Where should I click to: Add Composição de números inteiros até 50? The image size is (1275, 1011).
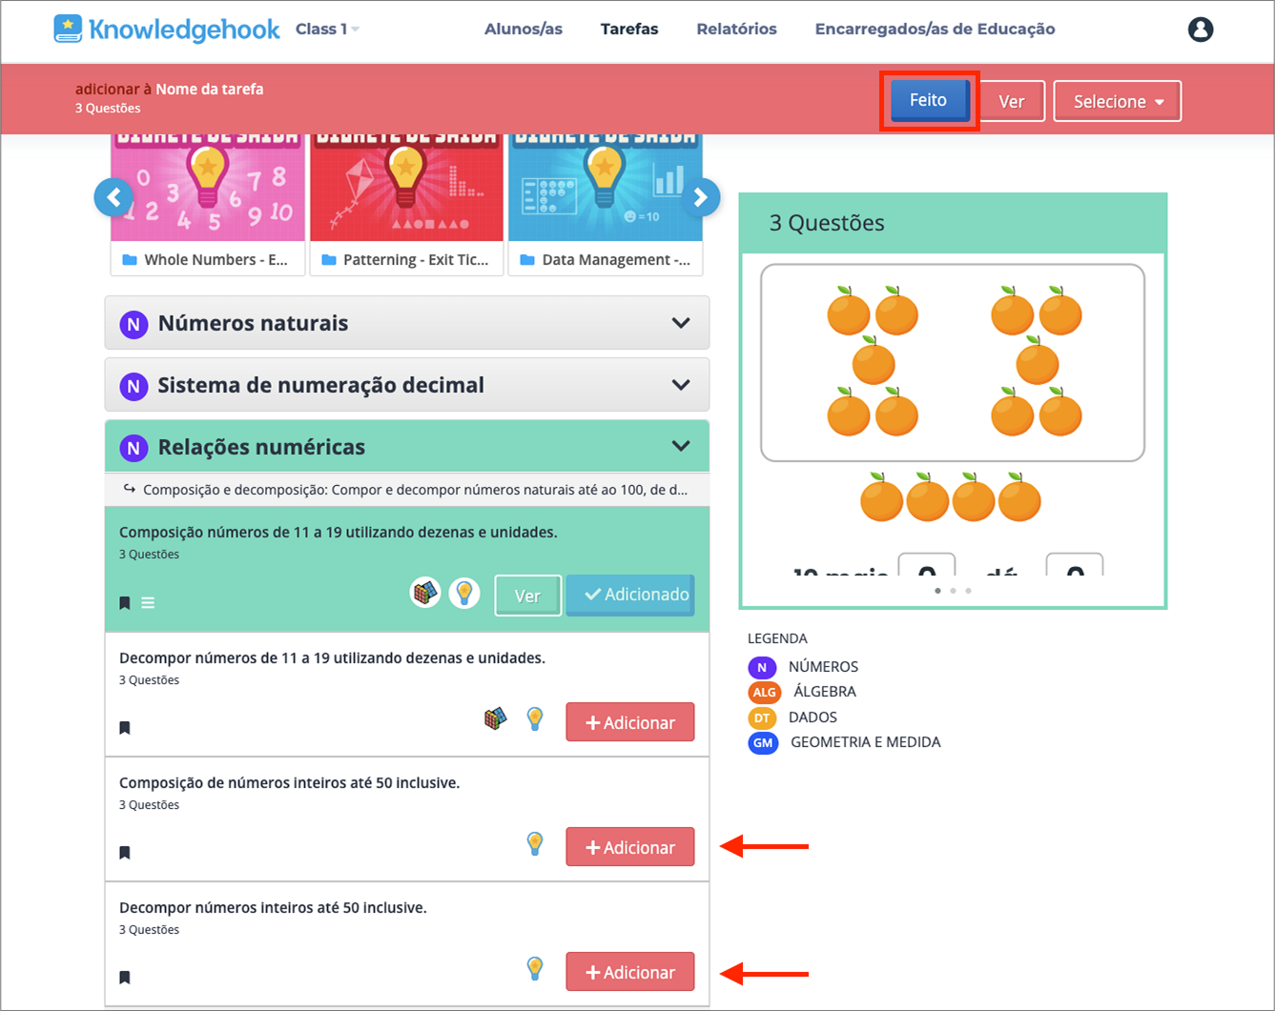pyautogui.click(x=630, y=847)
